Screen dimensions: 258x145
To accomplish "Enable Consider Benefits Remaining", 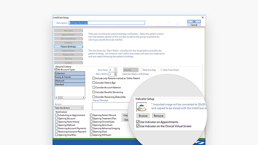I will tap(94, 92).
